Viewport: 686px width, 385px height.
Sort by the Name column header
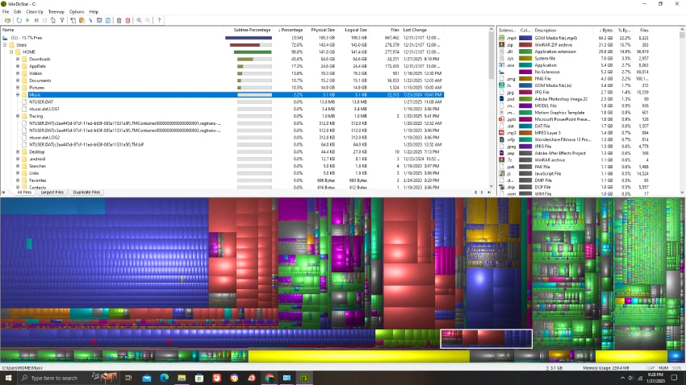(x=112, y=30)
